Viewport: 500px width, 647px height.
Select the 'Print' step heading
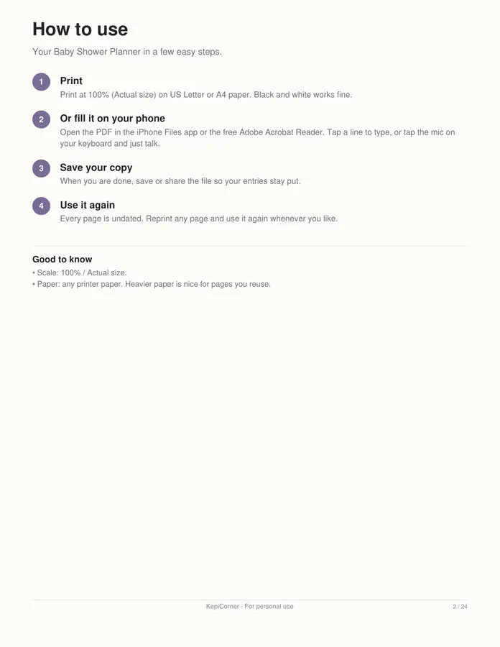pos(71,81)
